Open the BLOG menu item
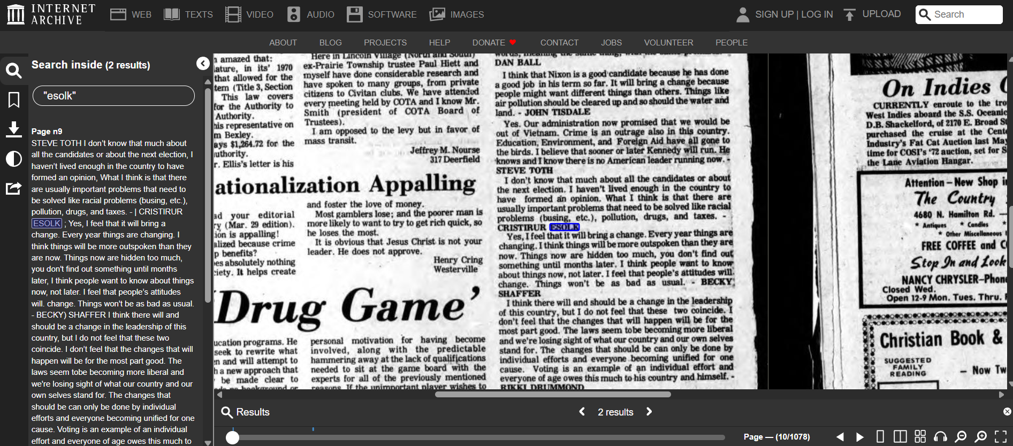This screenshot has width=1013, height=446. [x=331, y=43]
